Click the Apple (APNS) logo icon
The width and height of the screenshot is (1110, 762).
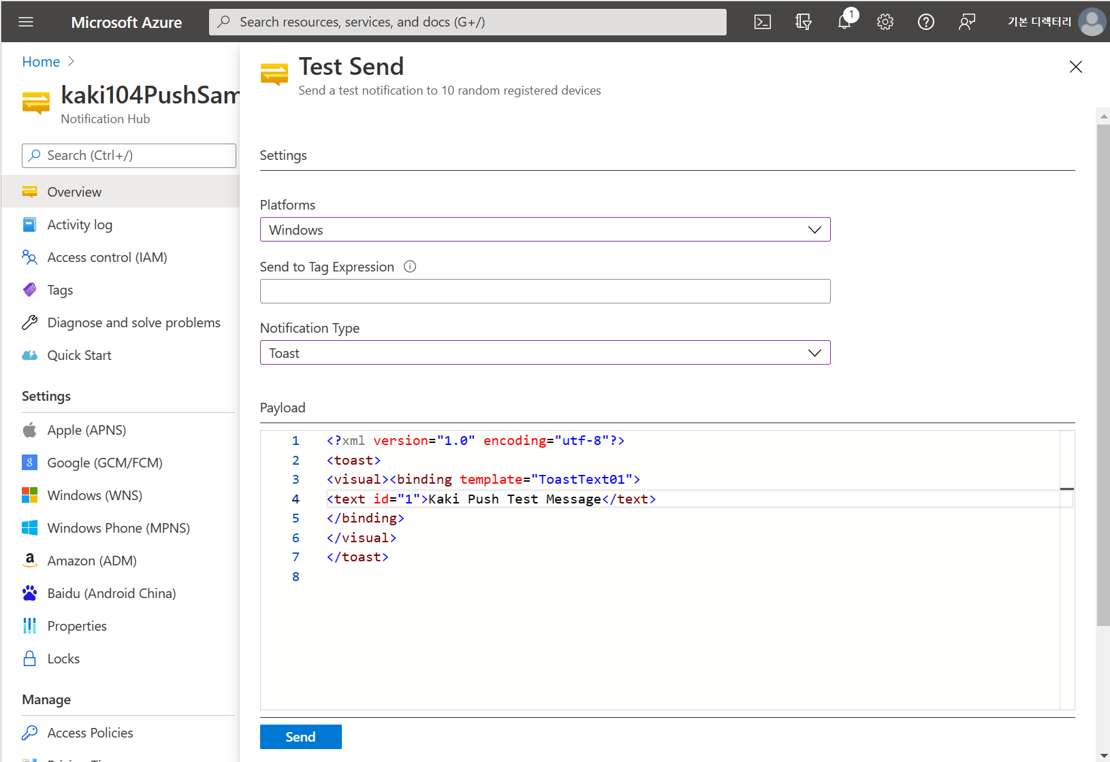(x=29, y=430)
